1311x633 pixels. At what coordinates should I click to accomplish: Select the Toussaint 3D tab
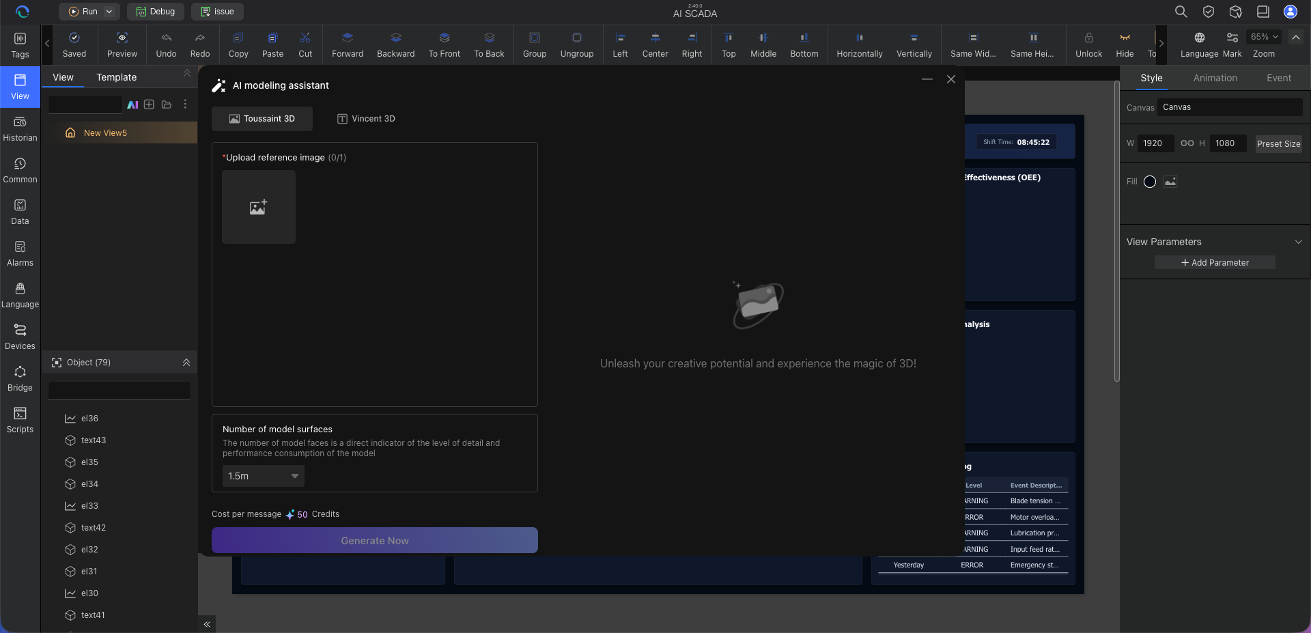tap(262, 119)
